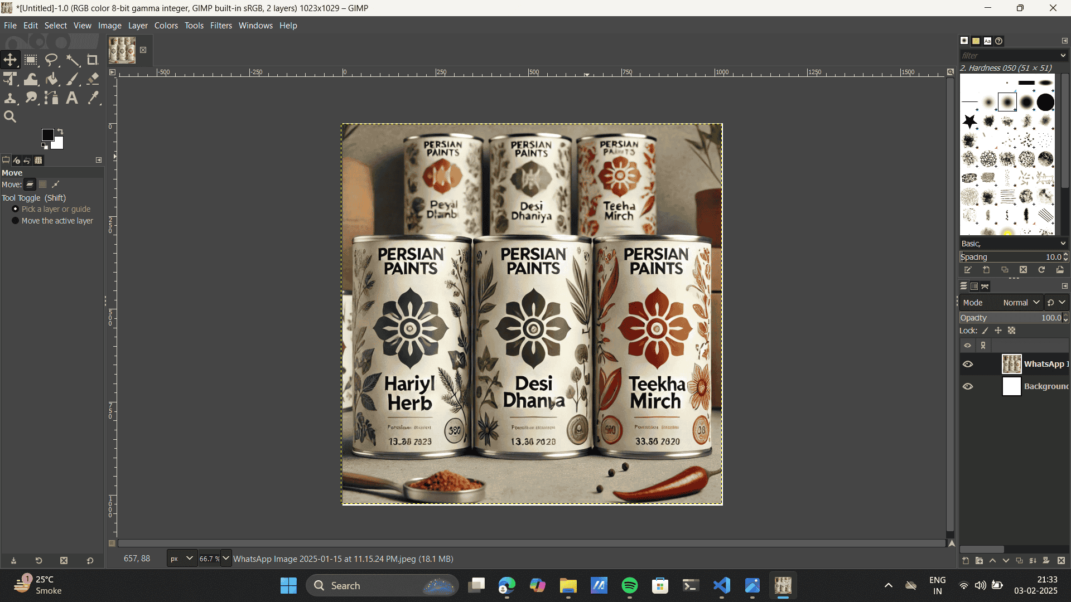Select the Zoom magnifier tool

click(10, 117)
